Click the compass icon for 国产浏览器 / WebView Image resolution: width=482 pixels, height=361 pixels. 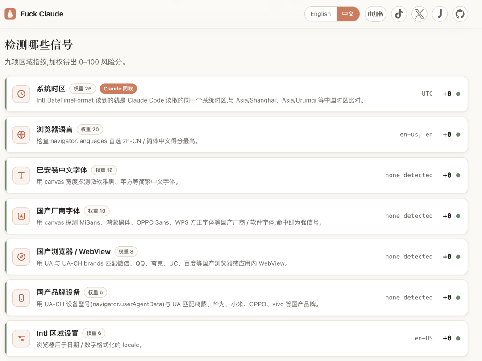[21, 257]
